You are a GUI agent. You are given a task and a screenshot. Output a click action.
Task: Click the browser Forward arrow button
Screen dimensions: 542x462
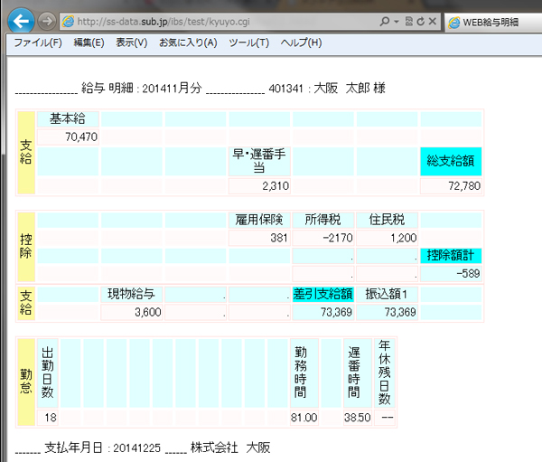point(48,21)
